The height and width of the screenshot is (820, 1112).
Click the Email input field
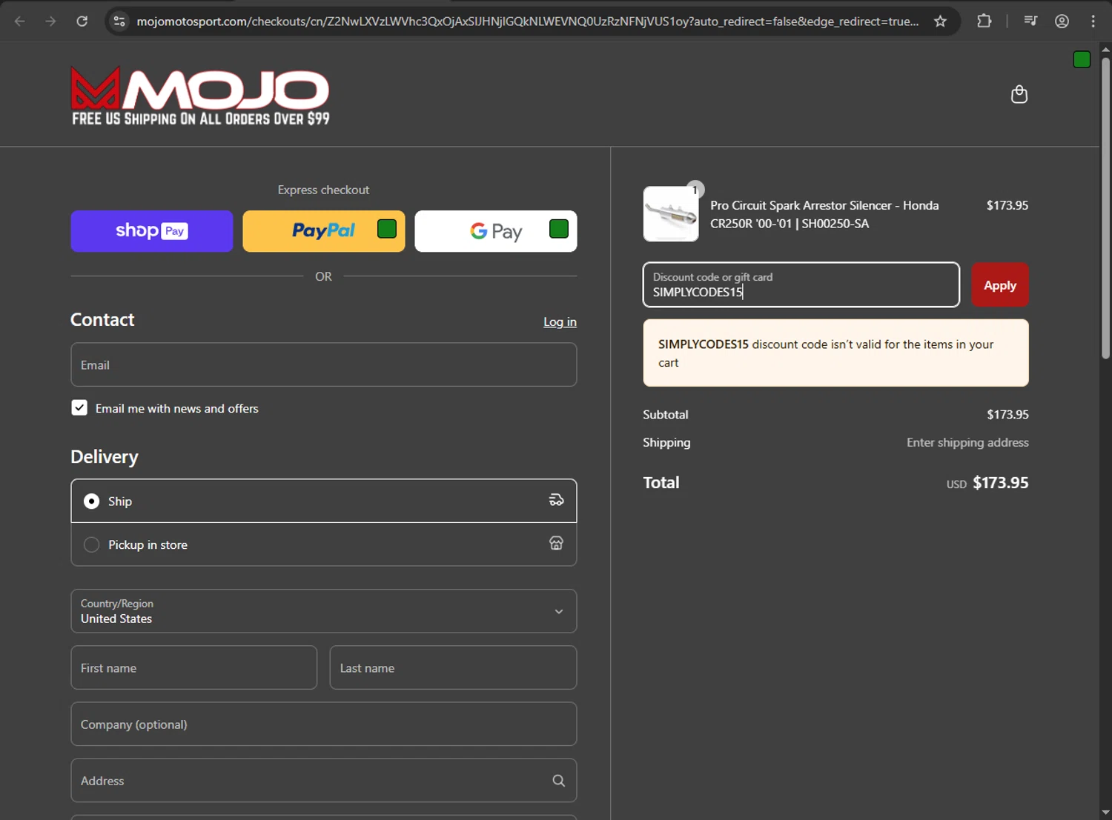(x=324, y=364)
